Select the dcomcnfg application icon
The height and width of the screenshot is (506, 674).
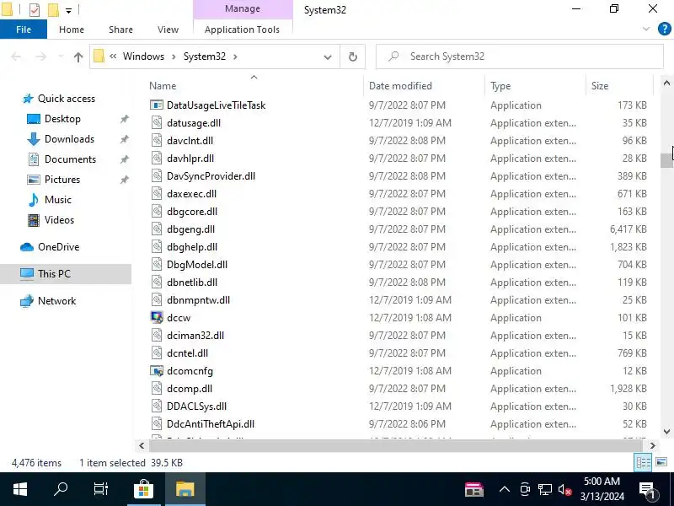pos(157,370)
